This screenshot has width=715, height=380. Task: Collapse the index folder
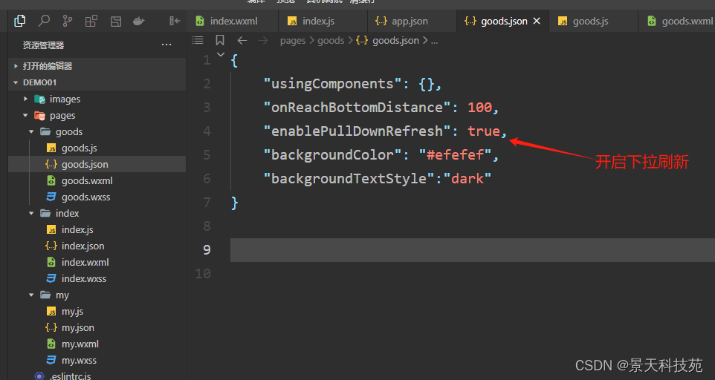pos(97,213)
